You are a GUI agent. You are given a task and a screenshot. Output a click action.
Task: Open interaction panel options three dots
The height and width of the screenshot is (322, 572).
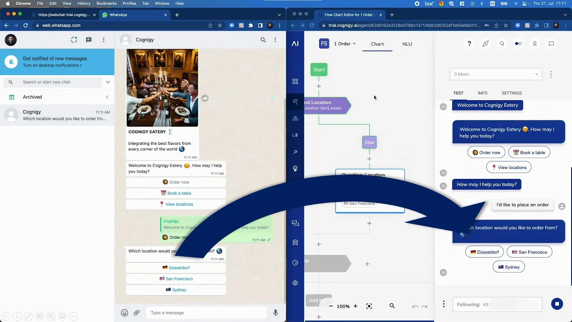click(x=551, y=74)
